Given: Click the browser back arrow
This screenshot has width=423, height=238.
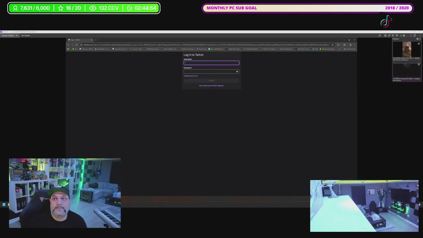Looking at the screenshot, I should point(68,45).
